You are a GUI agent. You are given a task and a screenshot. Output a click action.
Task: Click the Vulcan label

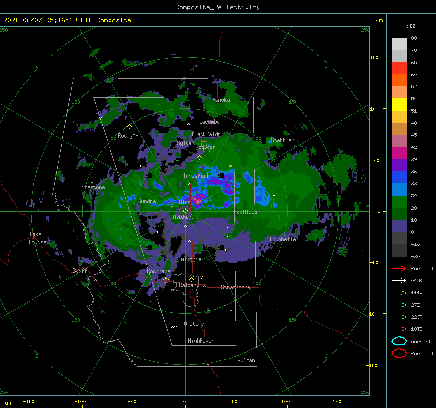pyautogui.click(x=247, y=360)
